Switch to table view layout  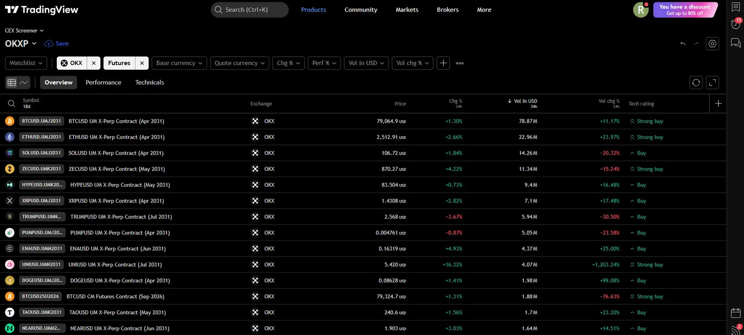click(x=12, y=83)
